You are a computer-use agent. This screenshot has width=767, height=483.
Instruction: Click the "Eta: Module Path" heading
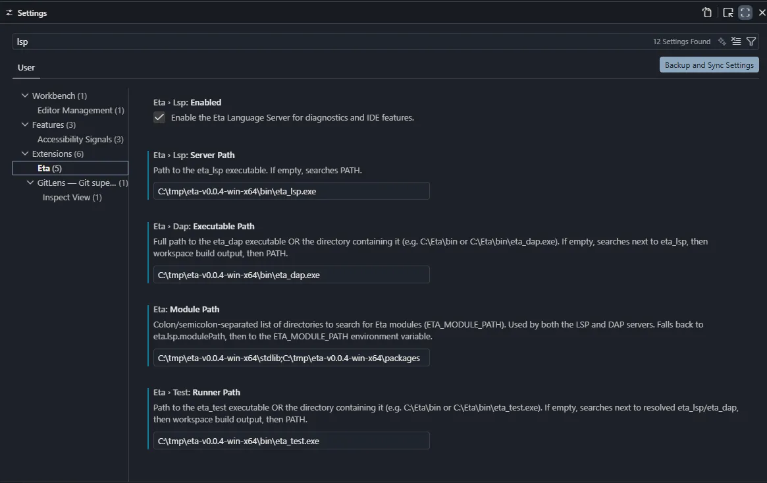tap(186, 309)
